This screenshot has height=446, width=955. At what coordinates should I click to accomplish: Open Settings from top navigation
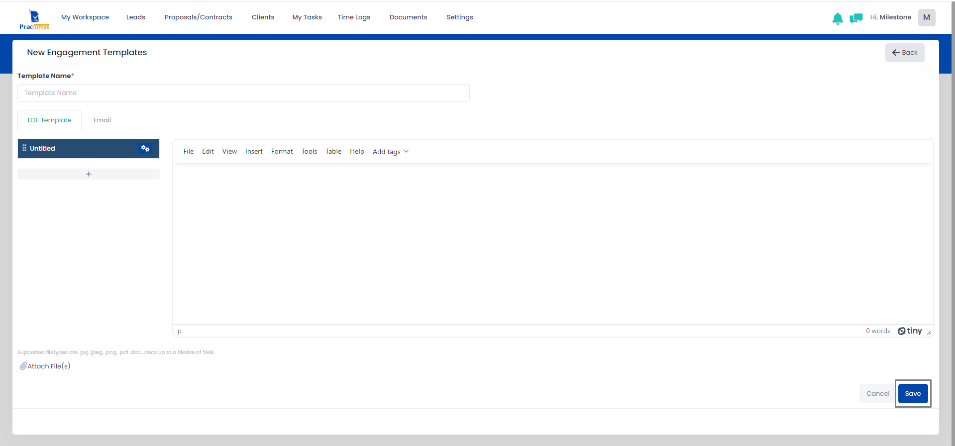point(460,17)
